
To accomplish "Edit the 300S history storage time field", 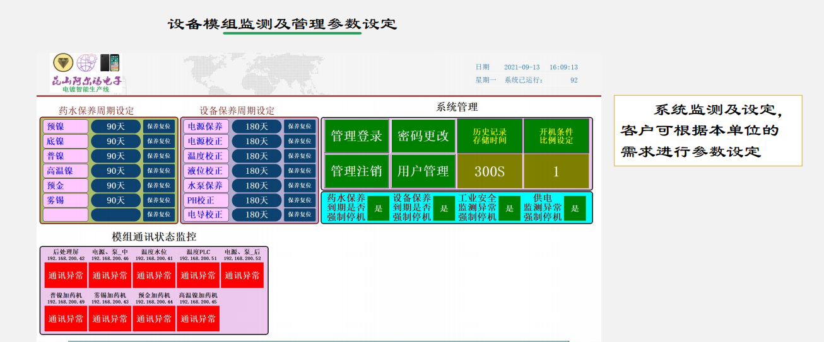I will (x=490, y=171).
